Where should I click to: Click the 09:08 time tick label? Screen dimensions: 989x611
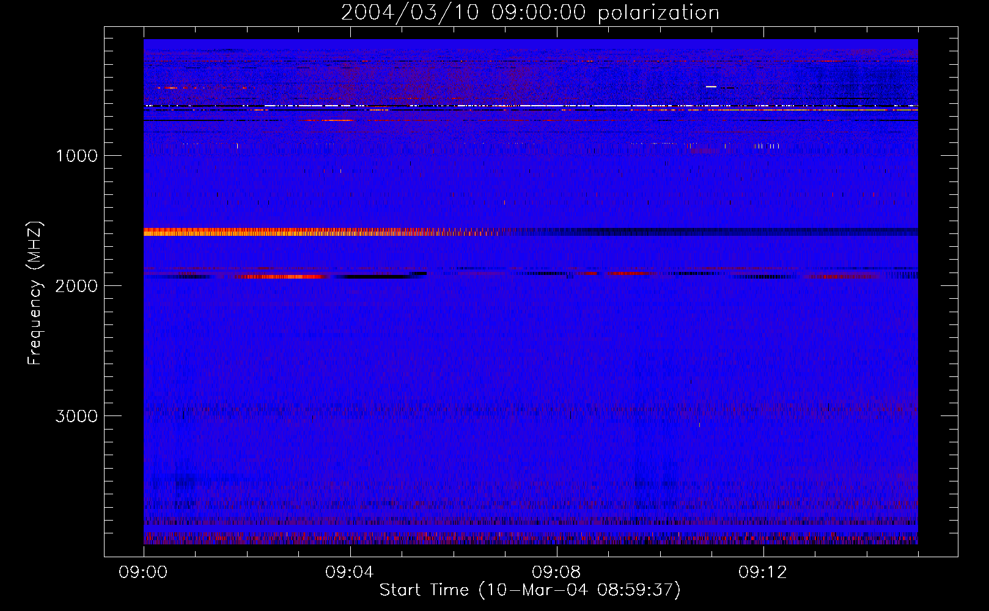coord(556,573)
